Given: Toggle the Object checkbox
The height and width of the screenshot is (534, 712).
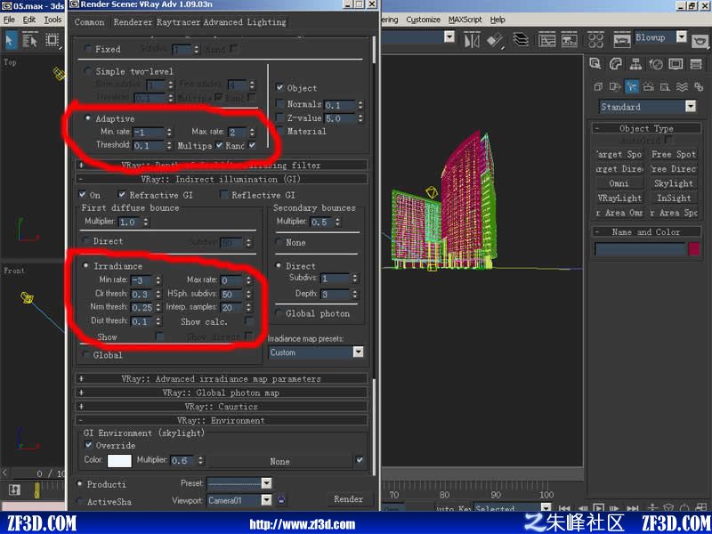Looking at the screenshot, I should click(x=280, y=87).
